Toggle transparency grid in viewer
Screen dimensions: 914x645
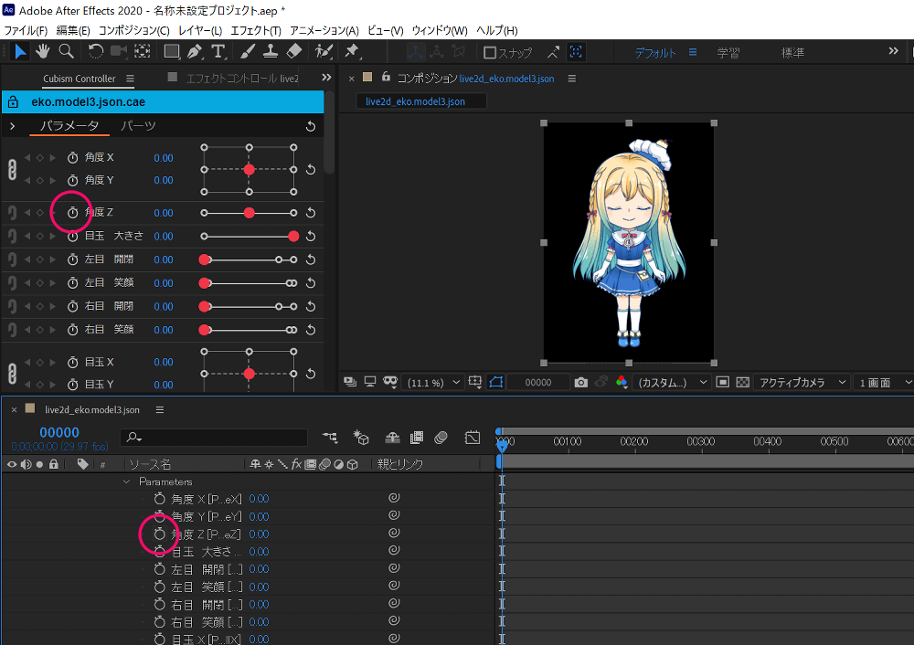click(742, 382)
